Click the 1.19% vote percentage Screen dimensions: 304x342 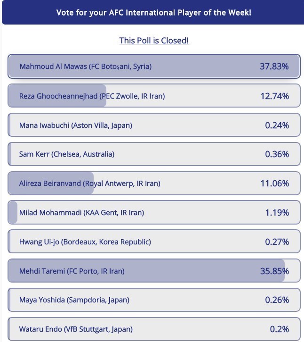pyautogui.click(x=277, y=213)
